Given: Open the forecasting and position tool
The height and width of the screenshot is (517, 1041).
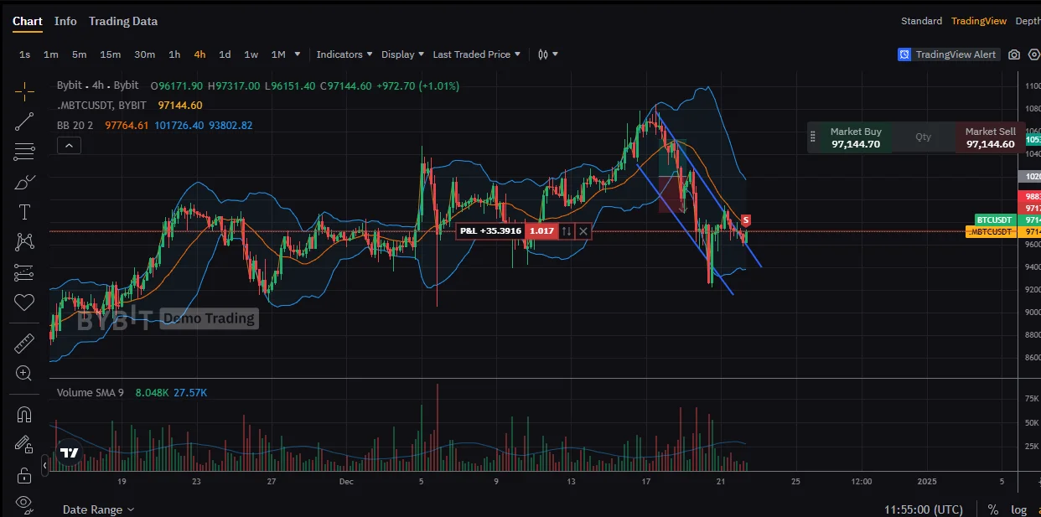Looking at the screenshot, I should pyautogui.click(x=24, y=272).
